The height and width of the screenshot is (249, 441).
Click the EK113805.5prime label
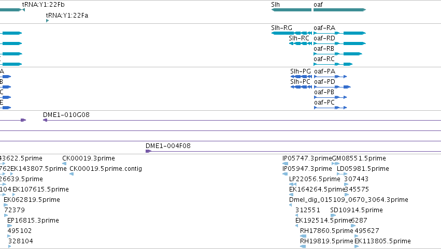pyautogui.click(x=382, y=241)
